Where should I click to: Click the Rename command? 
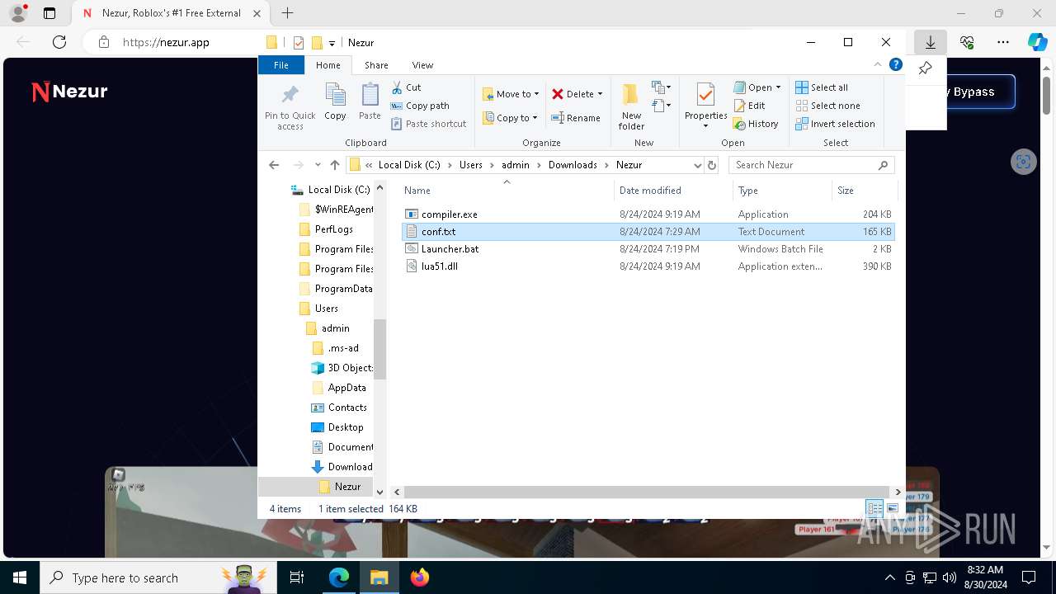click(575, 118)
